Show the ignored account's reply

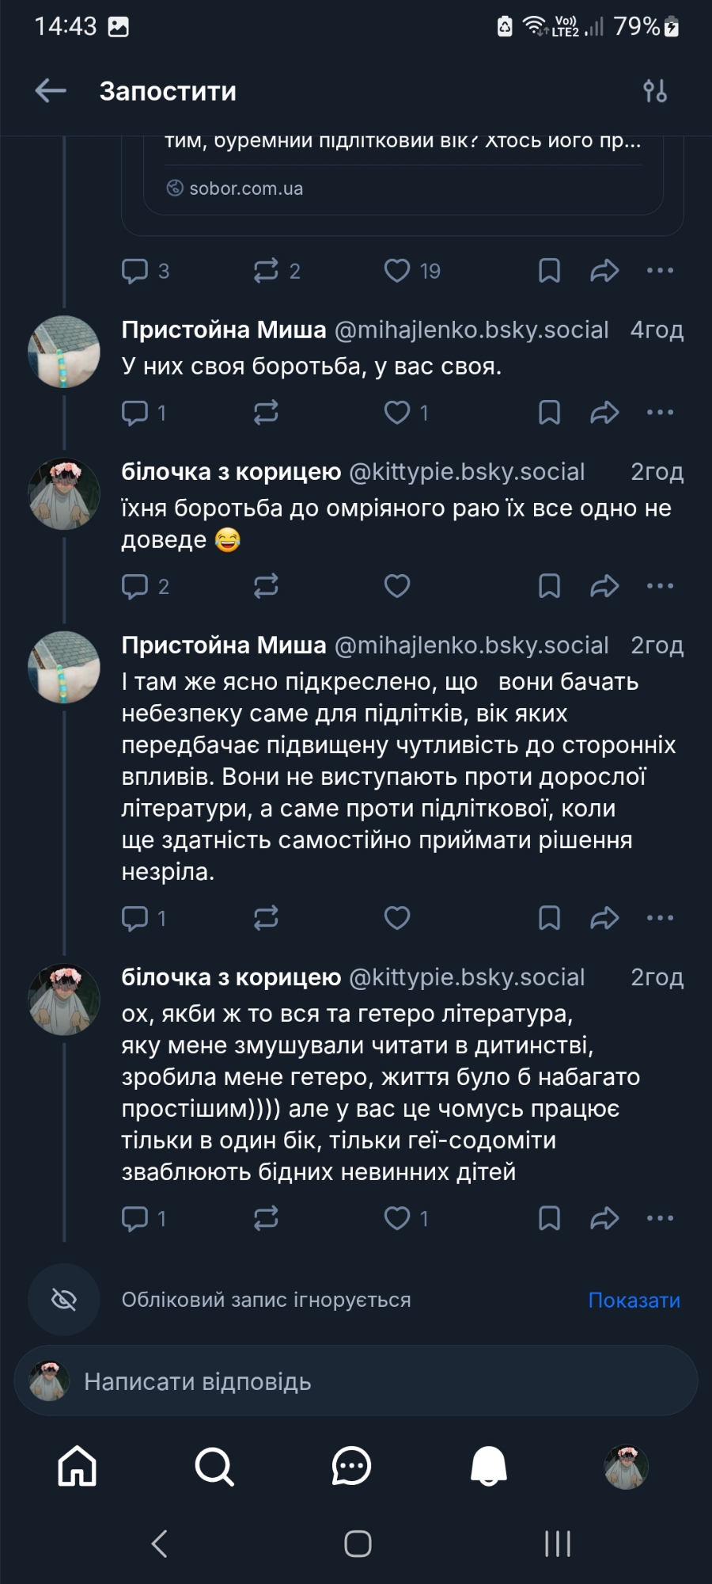634,1300
